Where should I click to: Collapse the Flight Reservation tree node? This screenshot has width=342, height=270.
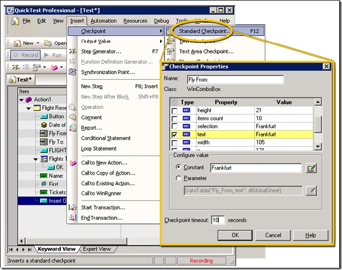[x=28, y=108]
